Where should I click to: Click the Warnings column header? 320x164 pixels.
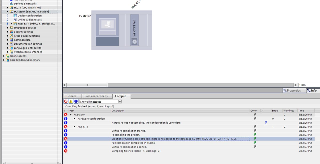pos(289,111)
